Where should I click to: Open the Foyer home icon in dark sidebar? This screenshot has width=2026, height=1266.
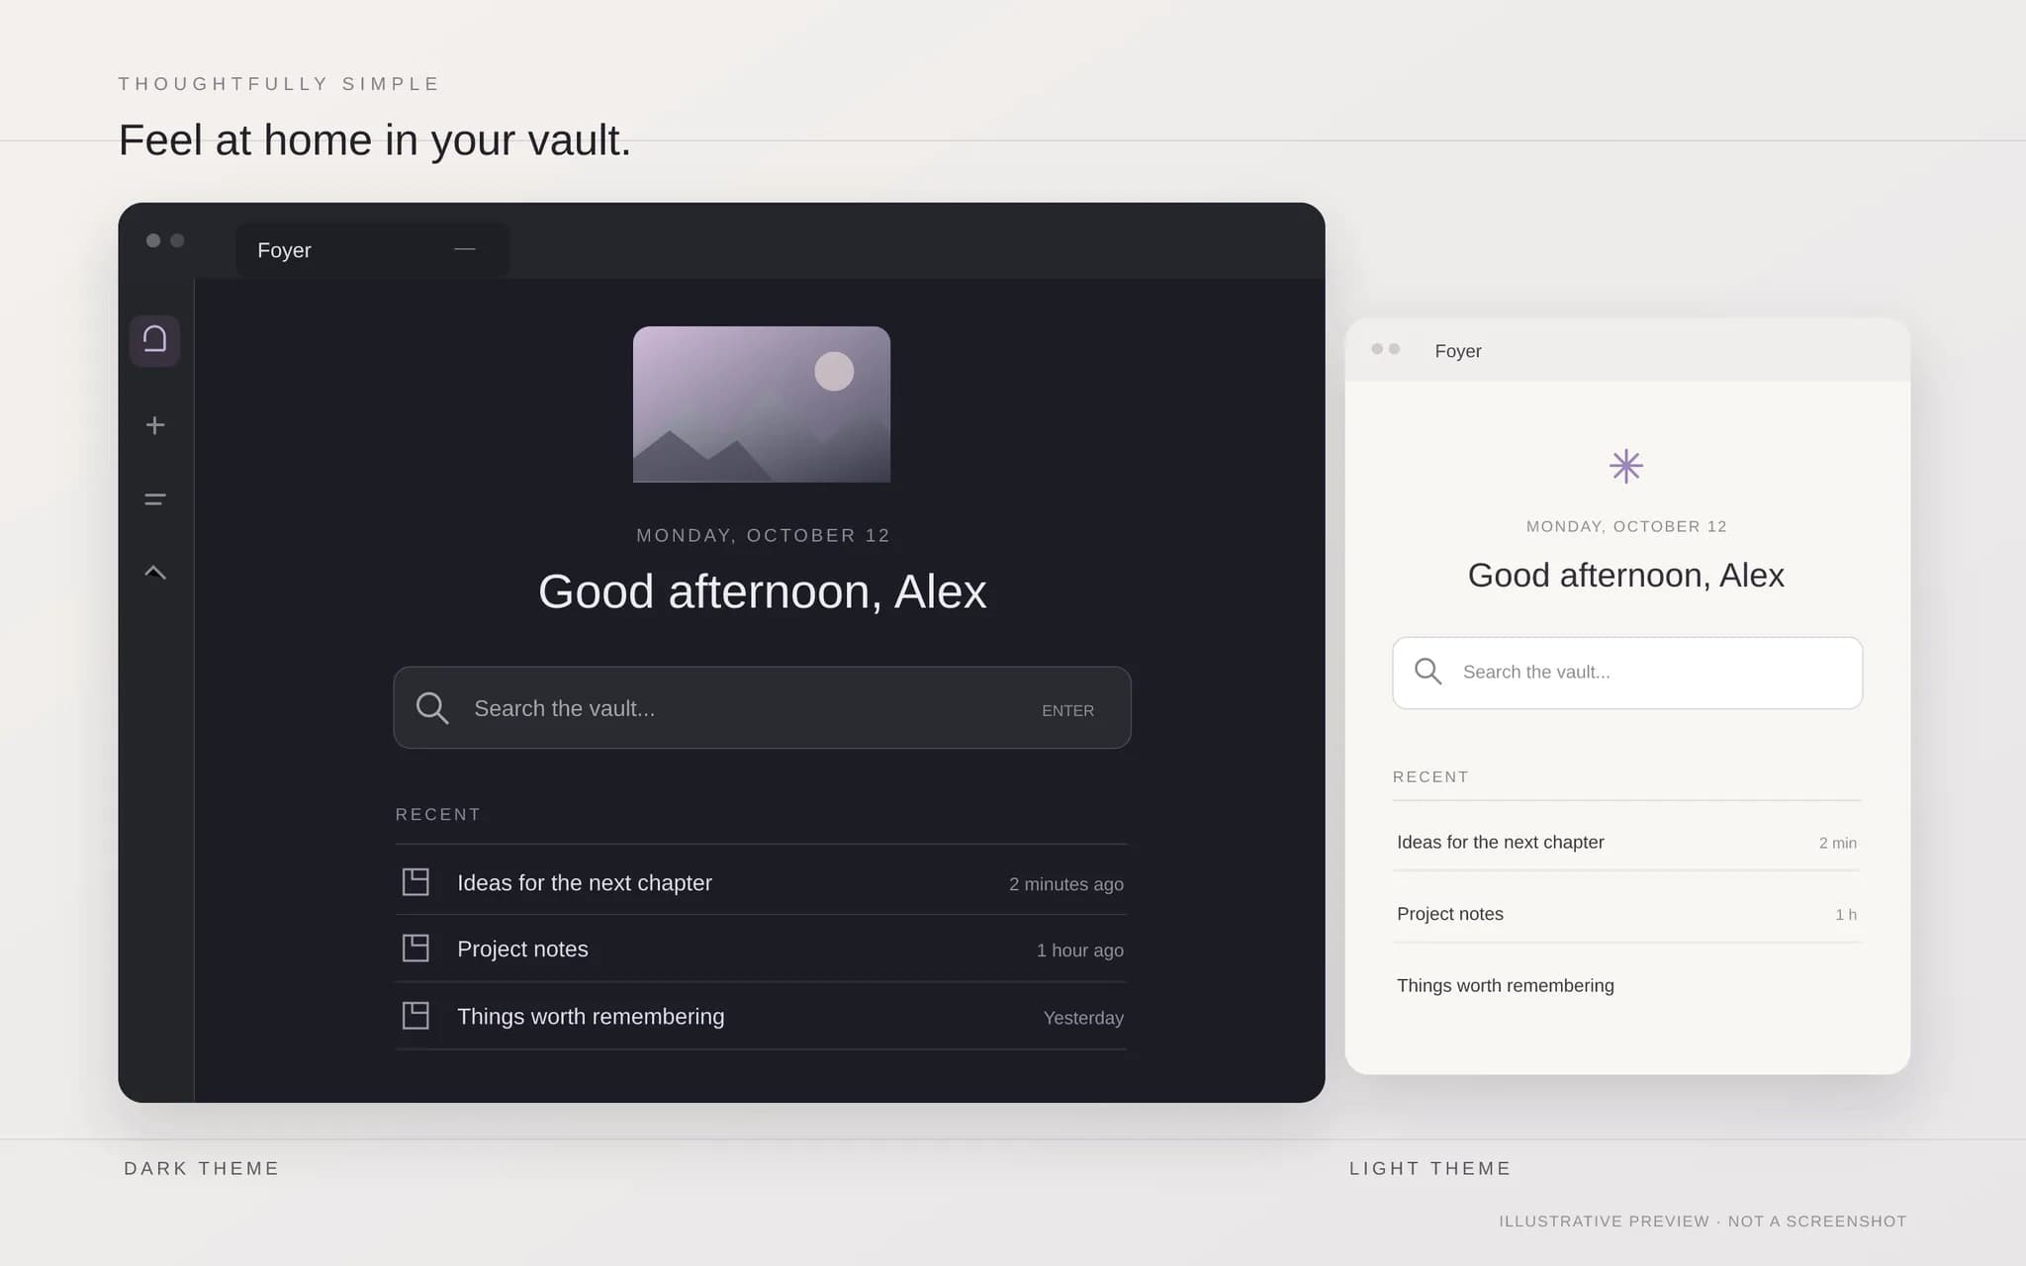tap(154, 340)
